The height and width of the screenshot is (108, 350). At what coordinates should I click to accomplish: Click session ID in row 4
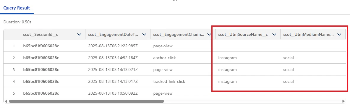pyautogui.click(x=41, y=81)
